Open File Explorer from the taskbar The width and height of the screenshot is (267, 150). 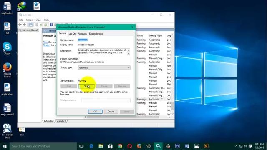(101, 146)
